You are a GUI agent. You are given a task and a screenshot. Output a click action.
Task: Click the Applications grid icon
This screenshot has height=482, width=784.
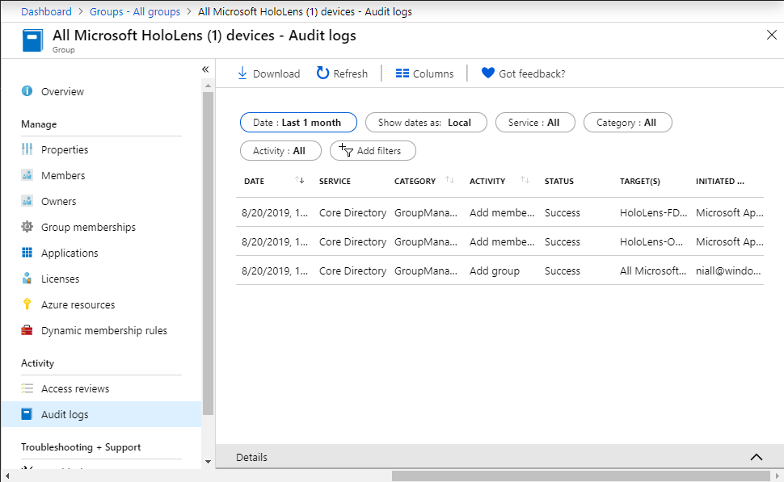coord(27,252)
